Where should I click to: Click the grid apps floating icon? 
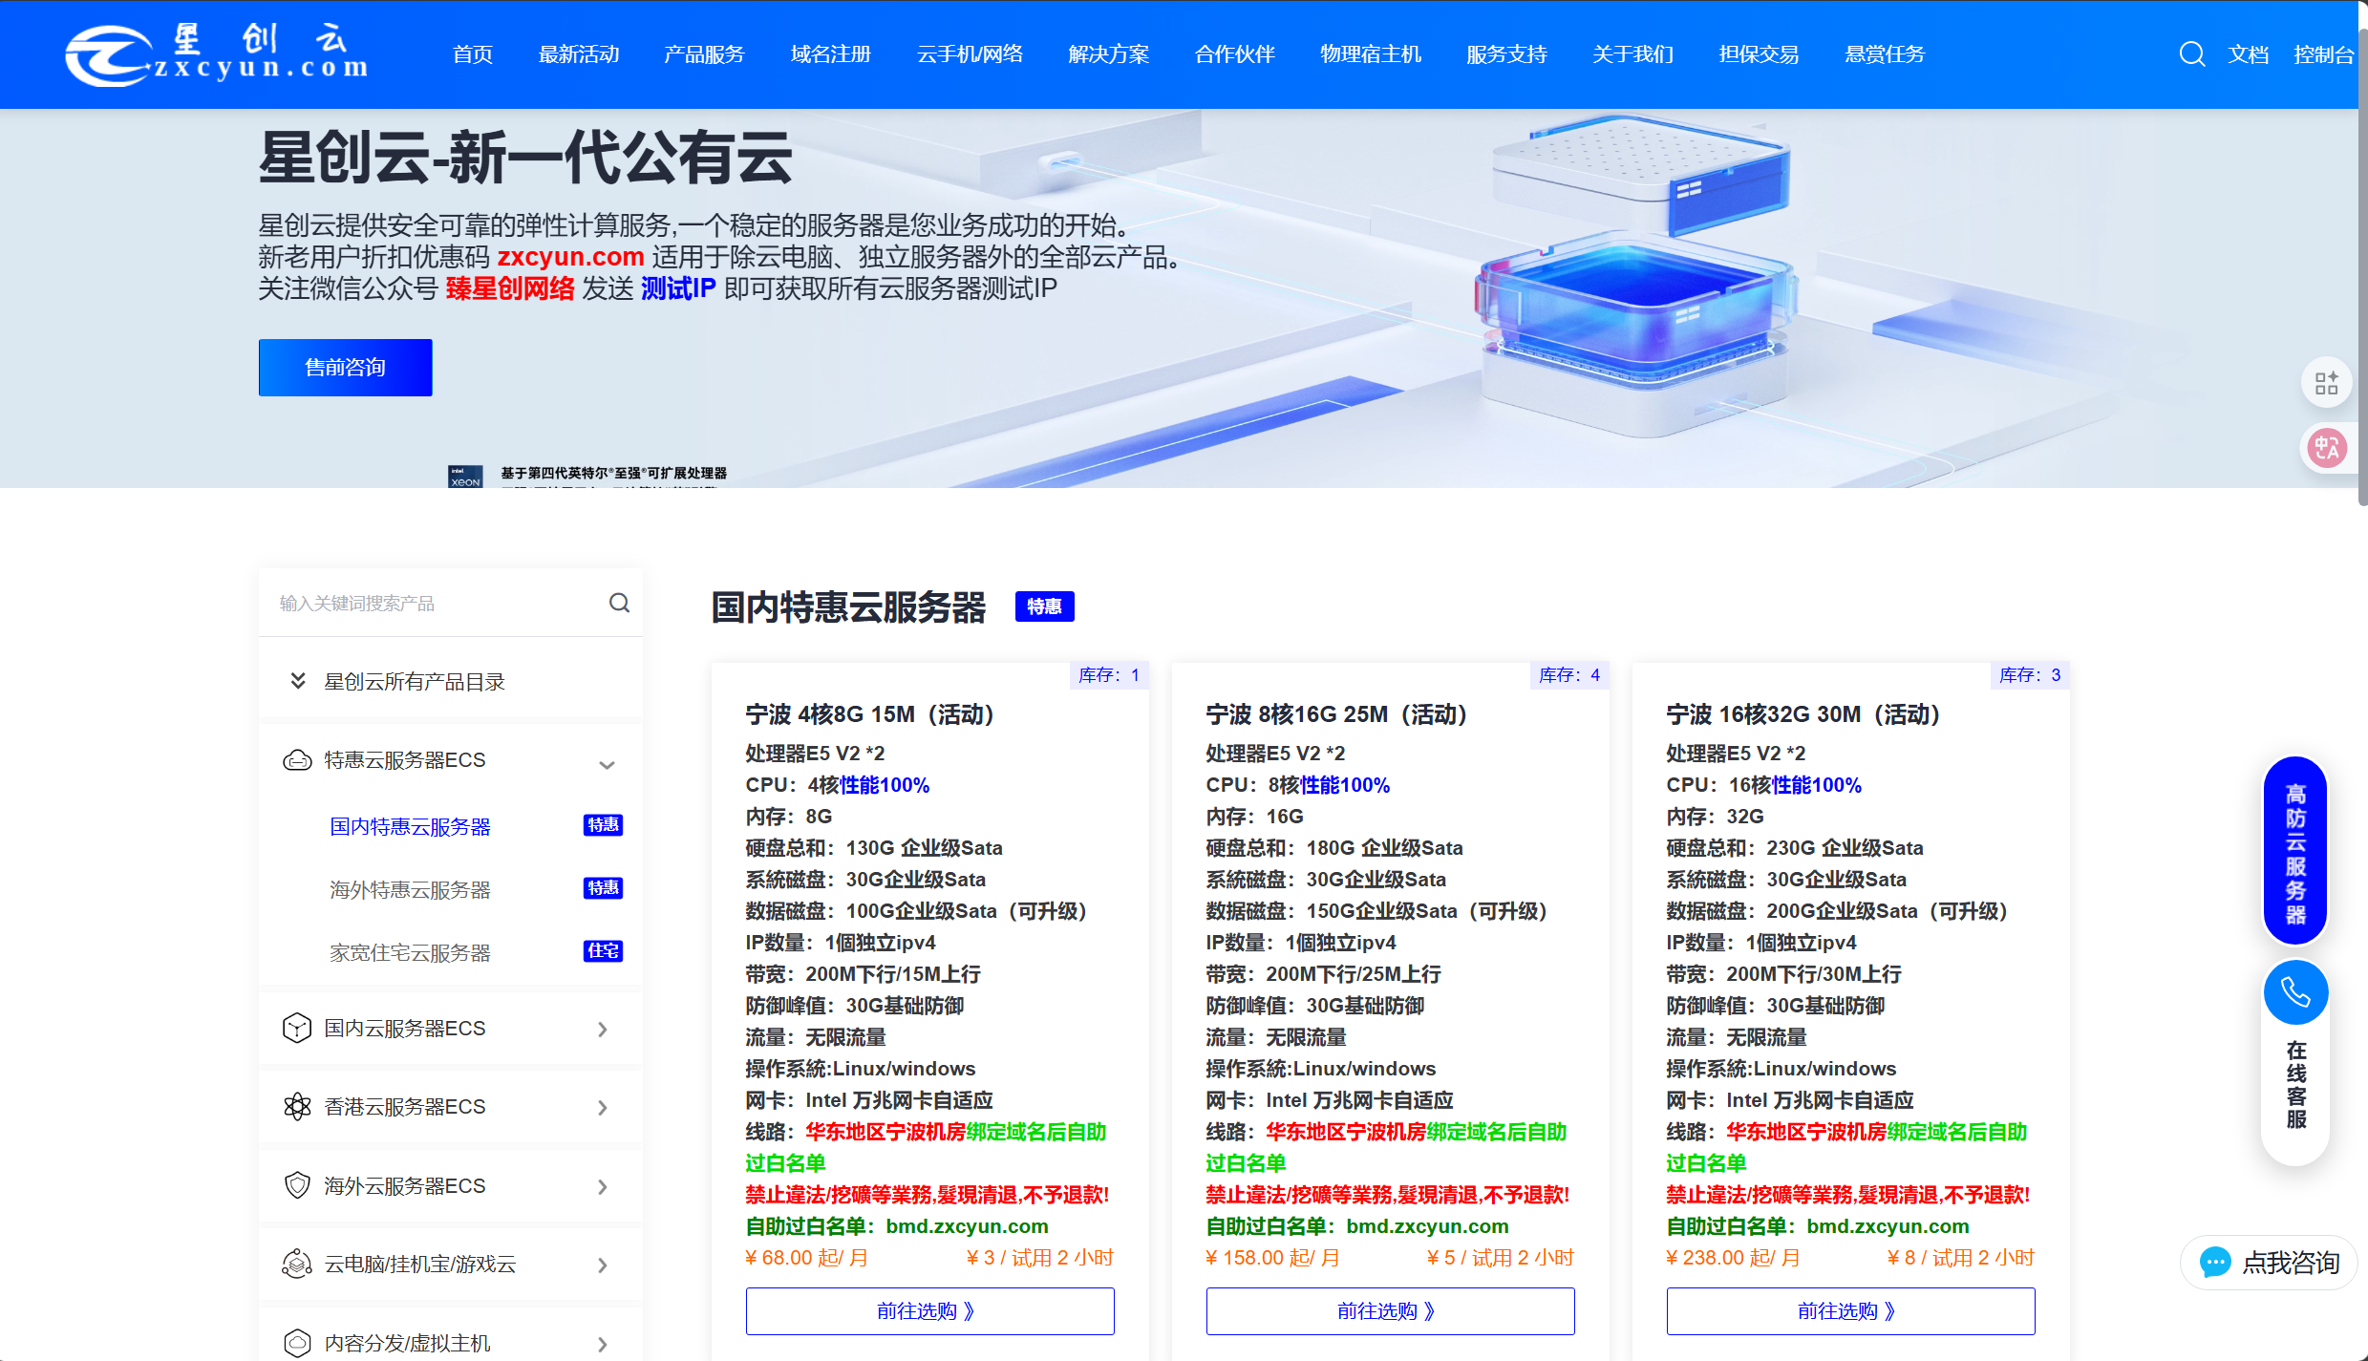coord(2326,383)
